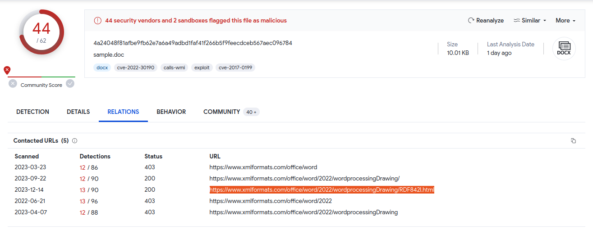593x230 pixels.
Task: Open the Similar dropdown menu
Action: pos(530,21)
